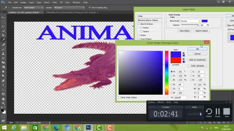
Task: Open Photoshop from the taskbar
Action: pyautogui.click(x=88, y=128)
